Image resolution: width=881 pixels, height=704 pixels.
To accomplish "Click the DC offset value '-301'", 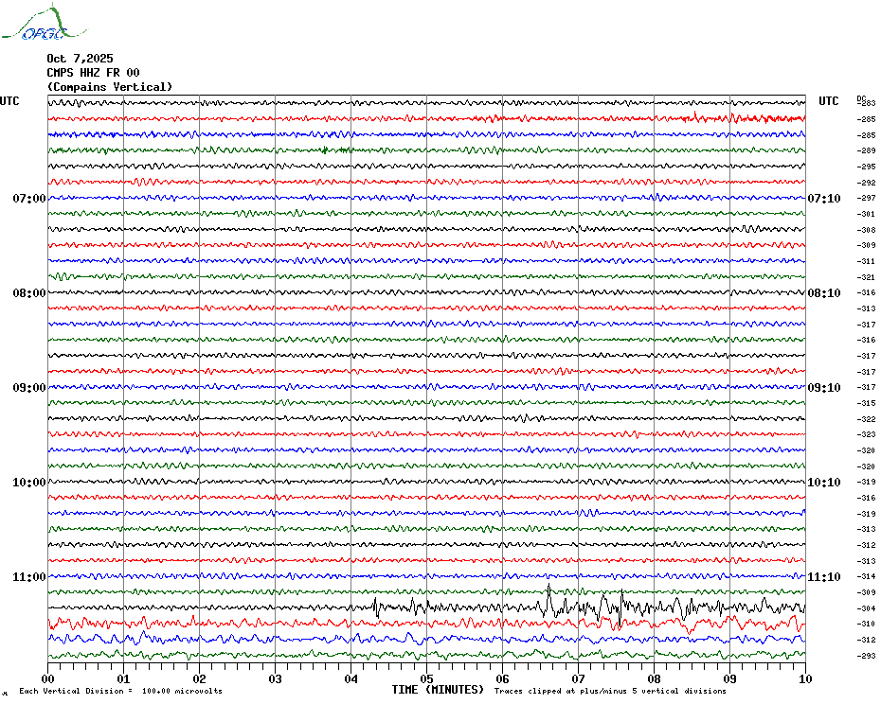I will pos(867,214).
